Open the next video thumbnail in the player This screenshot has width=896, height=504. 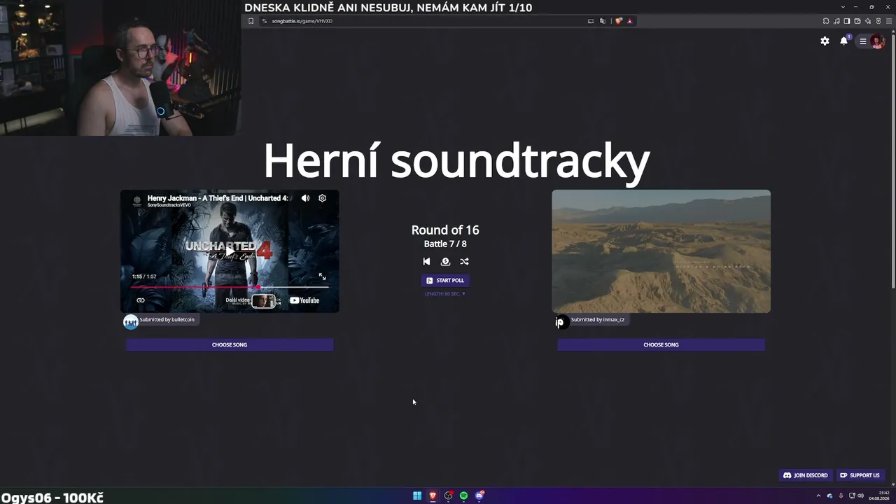[x=263, y=301]
